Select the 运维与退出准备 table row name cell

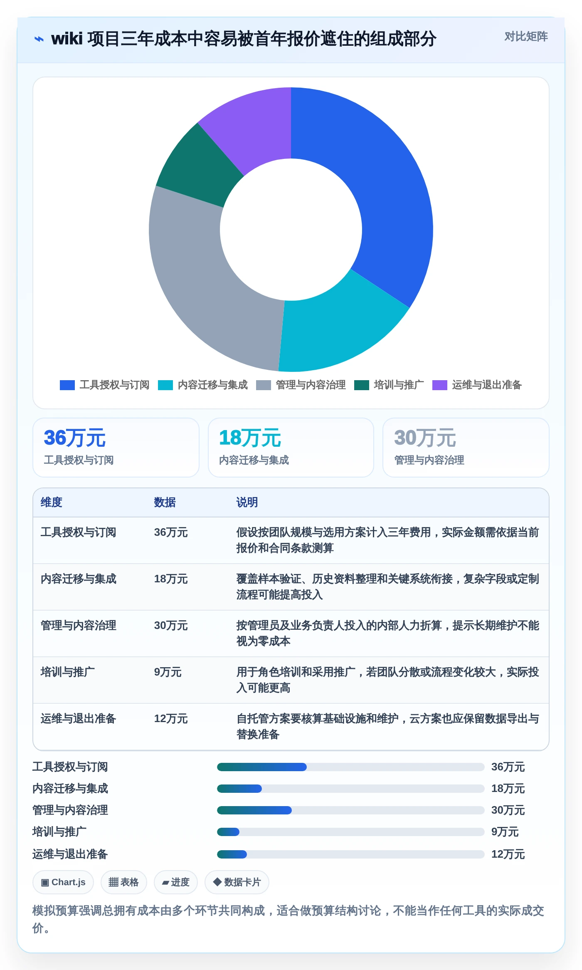click(x=79, y=719)
